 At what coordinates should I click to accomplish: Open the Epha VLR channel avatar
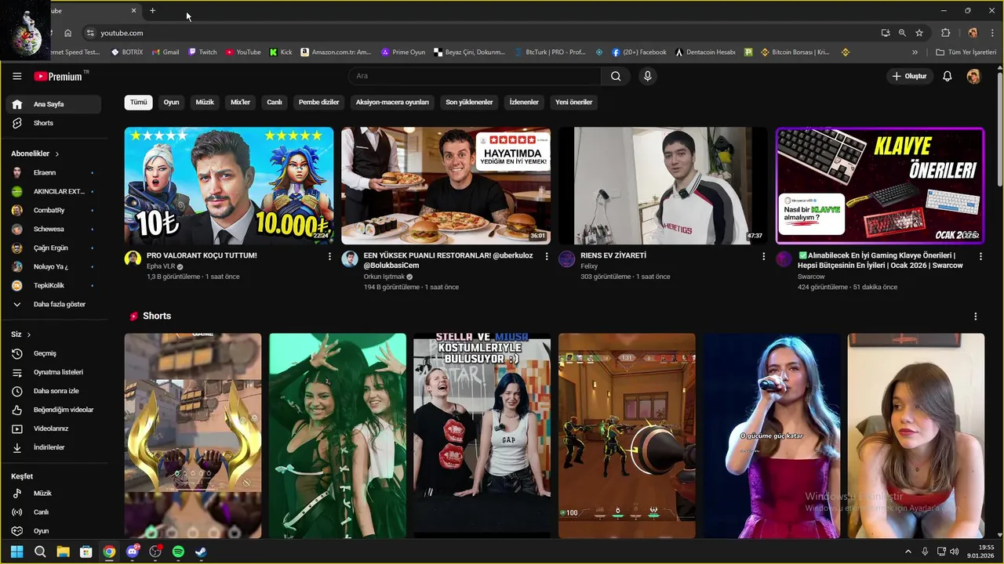[x=133, y=259]
